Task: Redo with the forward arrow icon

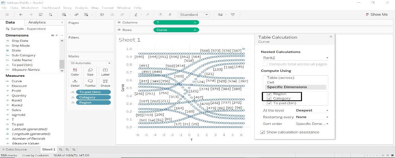Action: click(x=31, y=14)
